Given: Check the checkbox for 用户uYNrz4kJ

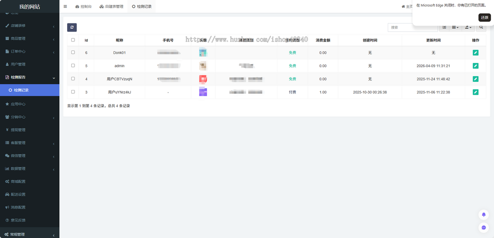Looking at the screenshot, I should [73, 92].
